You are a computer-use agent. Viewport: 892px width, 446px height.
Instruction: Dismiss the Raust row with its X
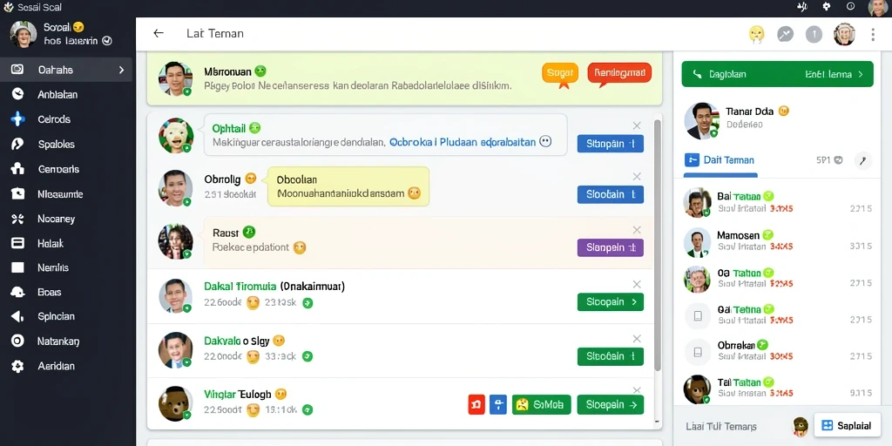[x=637, y=230]
